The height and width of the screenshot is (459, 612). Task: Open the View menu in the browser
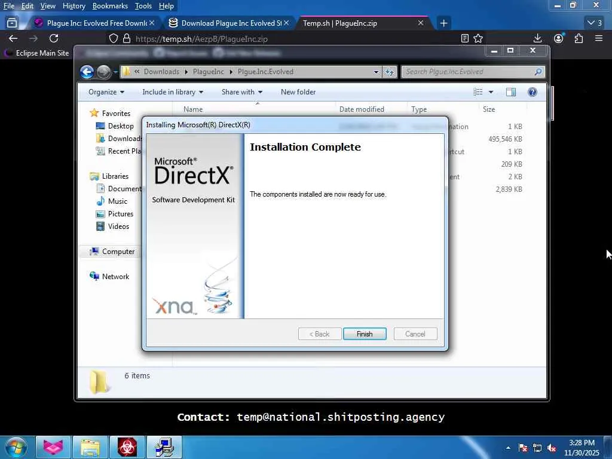pos(48,6)
